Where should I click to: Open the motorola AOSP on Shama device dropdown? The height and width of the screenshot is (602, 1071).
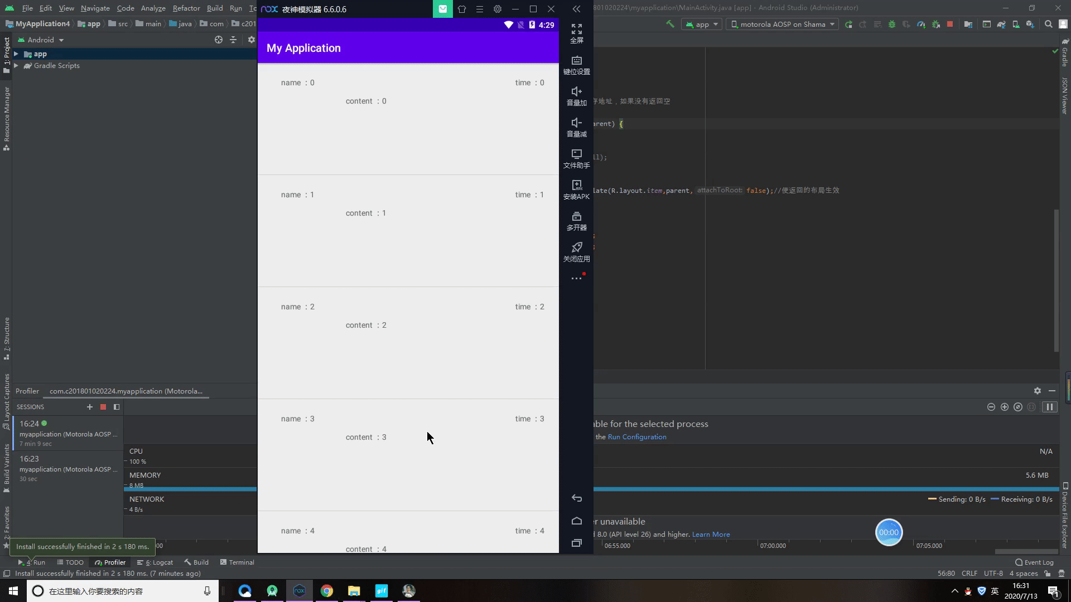click(781, 24)
